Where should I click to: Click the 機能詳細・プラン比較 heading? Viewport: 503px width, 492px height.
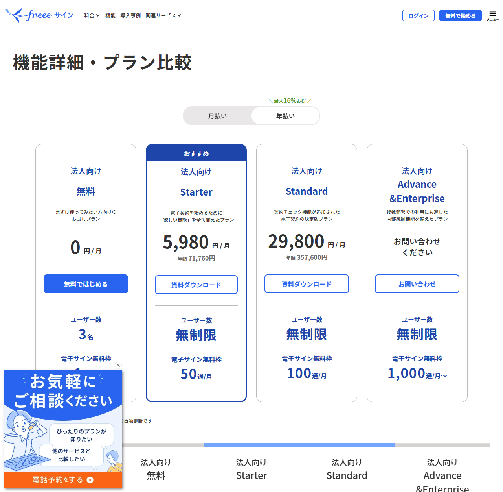[102, 63]
